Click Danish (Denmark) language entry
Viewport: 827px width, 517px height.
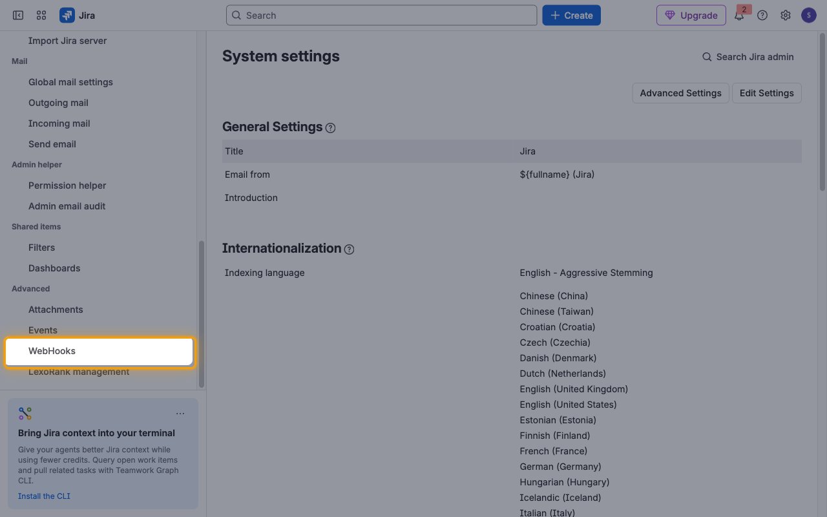click(x=558, y=358)
